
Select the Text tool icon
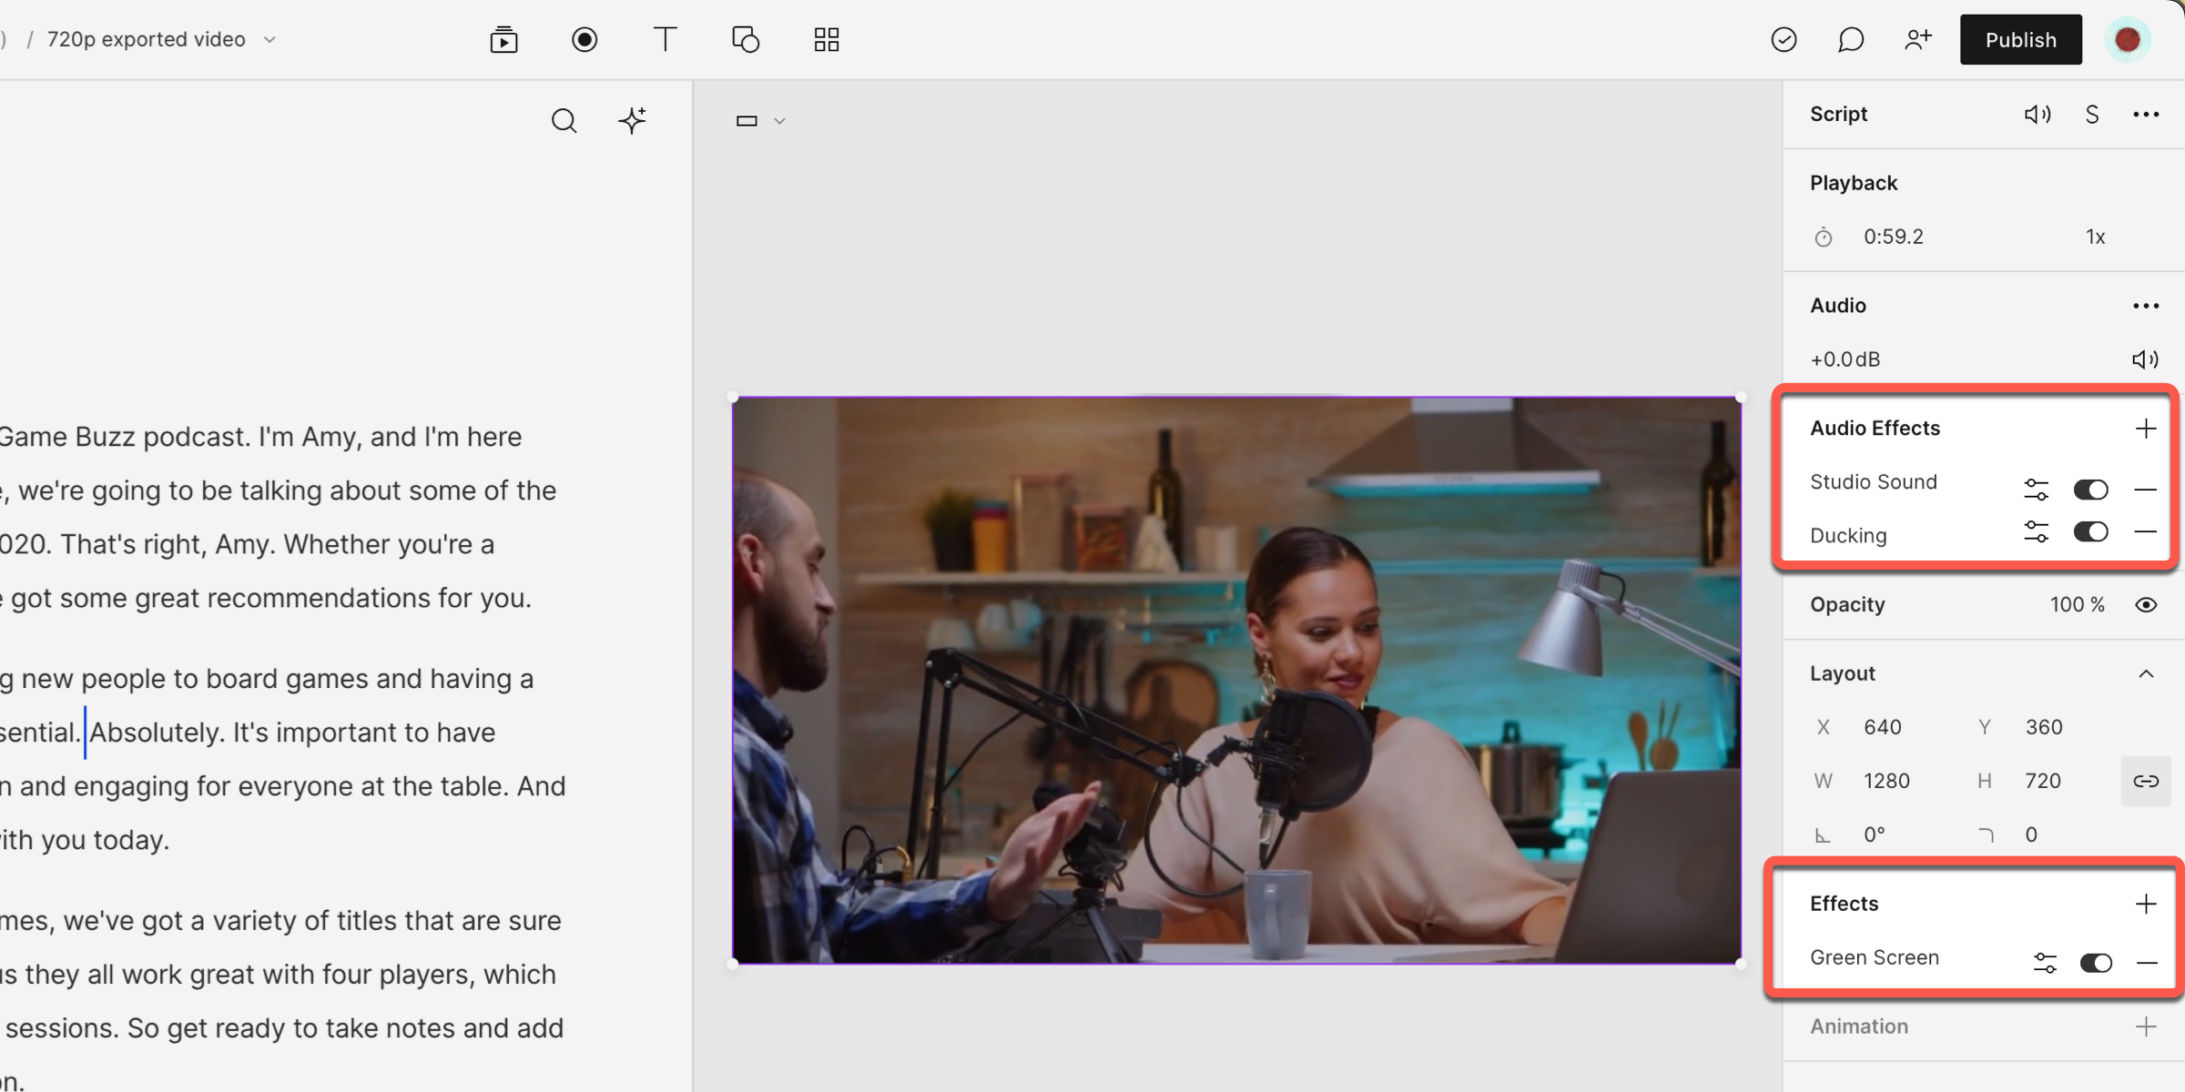point(666,40)
